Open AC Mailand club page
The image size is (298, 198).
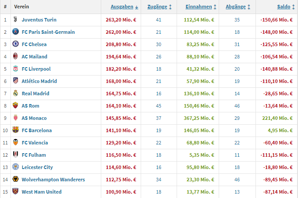(x=34, y=57)
